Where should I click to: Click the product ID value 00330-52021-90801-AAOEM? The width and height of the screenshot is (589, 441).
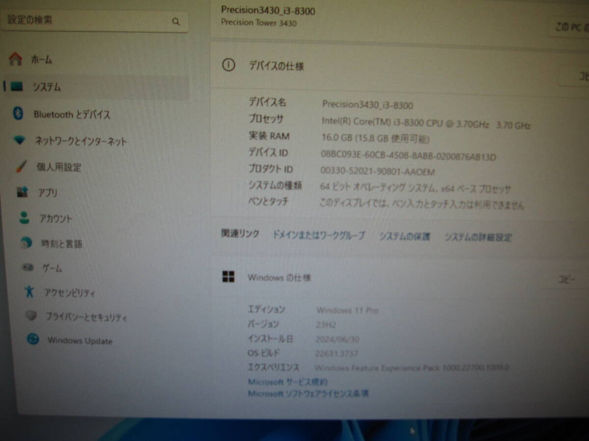point(377,171)
